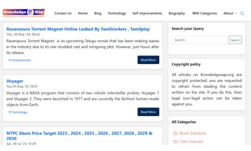Focus the Search your Query input field
This screenshot has width=251, height=151.
click(x=200, y=40)
